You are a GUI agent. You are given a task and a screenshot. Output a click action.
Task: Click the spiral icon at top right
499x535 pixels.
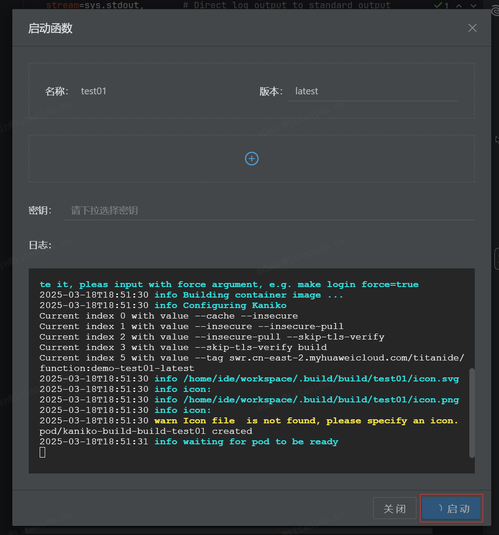pyautogui.click(x=495, y=11)
